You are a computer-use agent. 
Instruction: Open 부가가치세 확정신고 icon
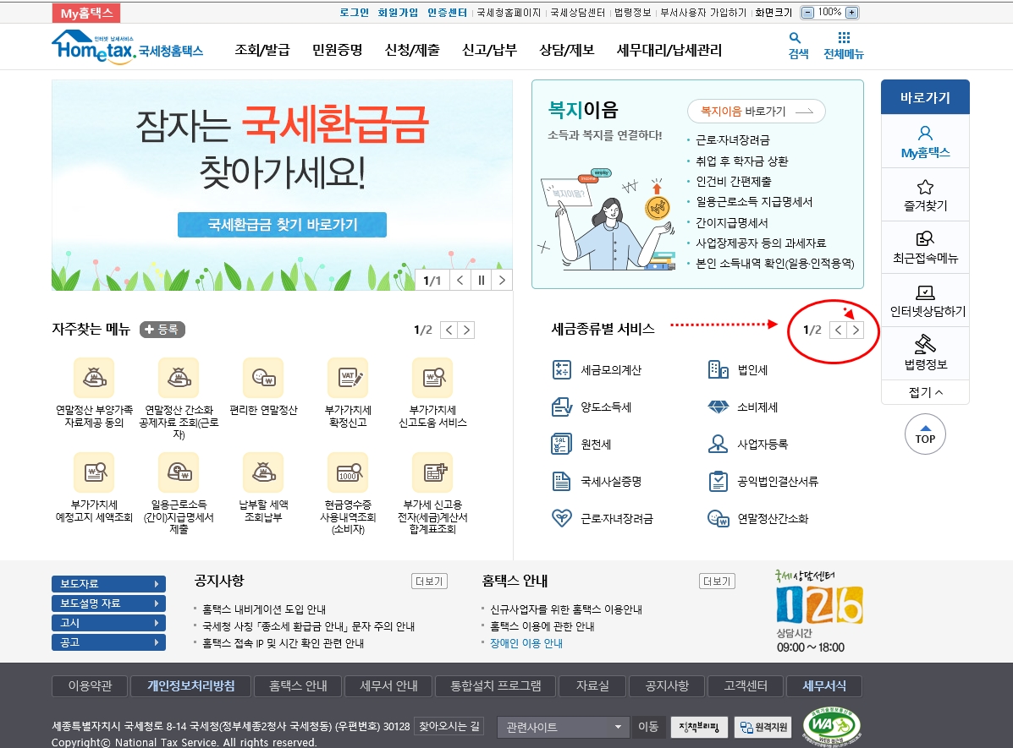348,378
